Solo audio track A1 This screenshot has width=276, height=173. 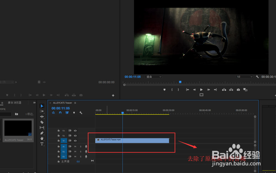[x=81, y=147]
